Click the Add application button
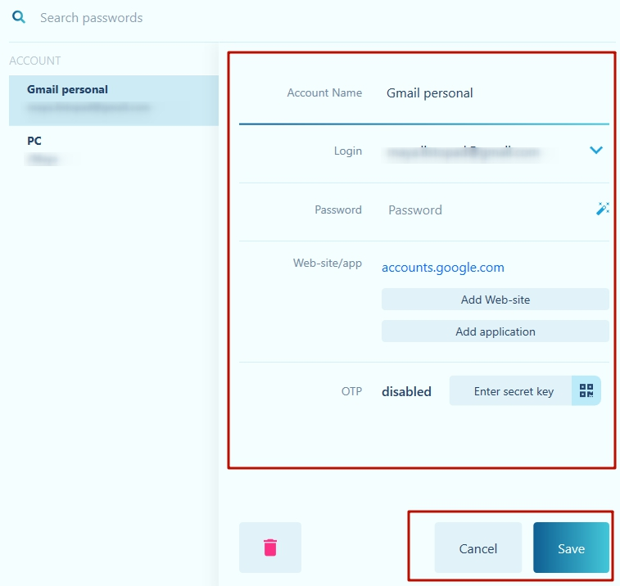Viewport: 620px width, 586px height. [495, 331]
